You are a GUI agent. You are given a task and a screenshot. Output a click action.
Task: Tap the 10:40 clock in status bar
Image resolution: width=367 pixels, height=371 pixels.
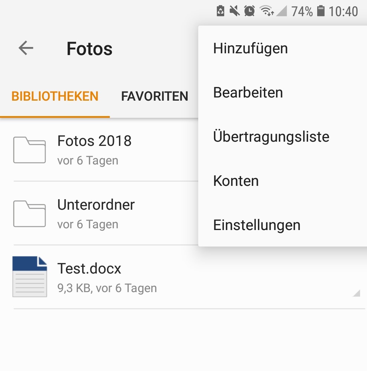click(x=343, y=11)
